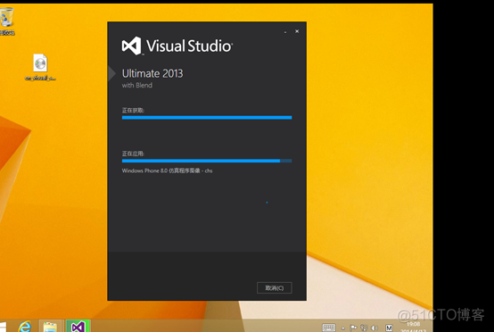
Task: Show hidden tray icons arrow
Action: pyautogui.click(x=342, y=328)
